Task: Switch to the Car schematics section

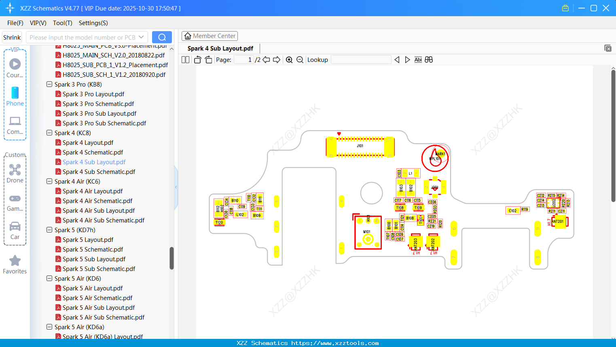Action: pos(15,230)
